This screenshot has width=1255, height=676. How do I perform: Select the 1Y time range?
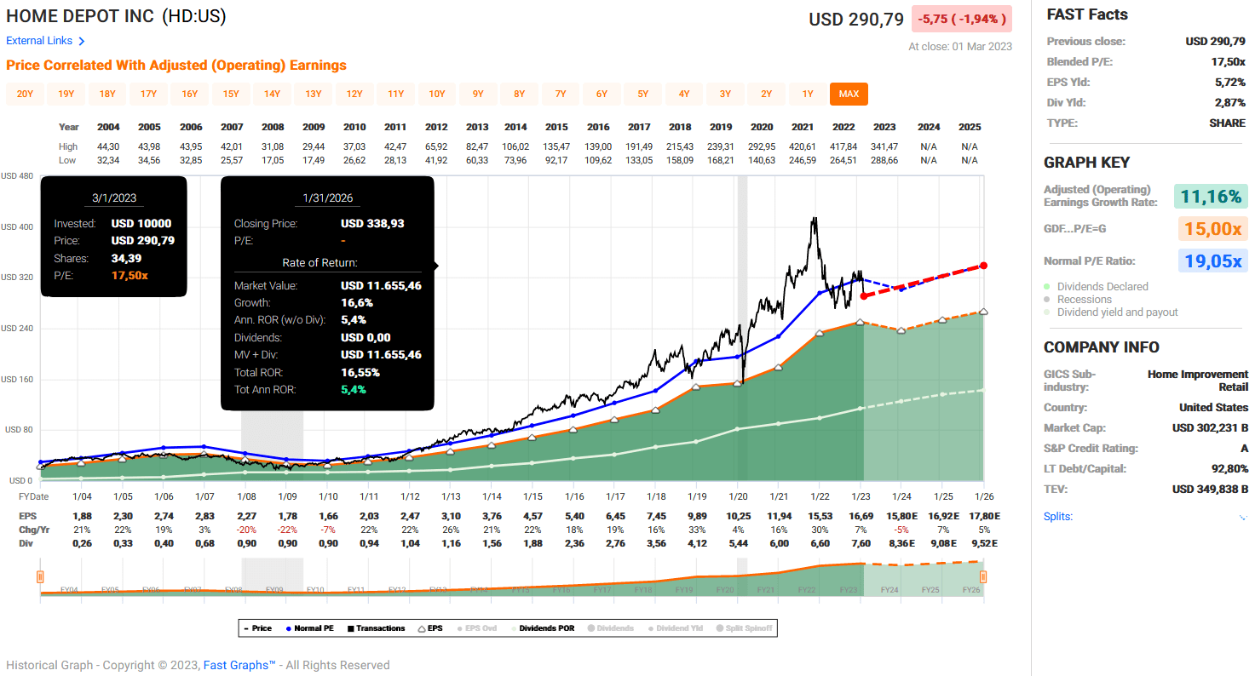click(808, 94)
